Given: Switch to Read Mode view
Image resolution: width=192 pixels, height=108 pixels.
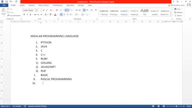Looking at the screenshot, I should coord(153,106).
